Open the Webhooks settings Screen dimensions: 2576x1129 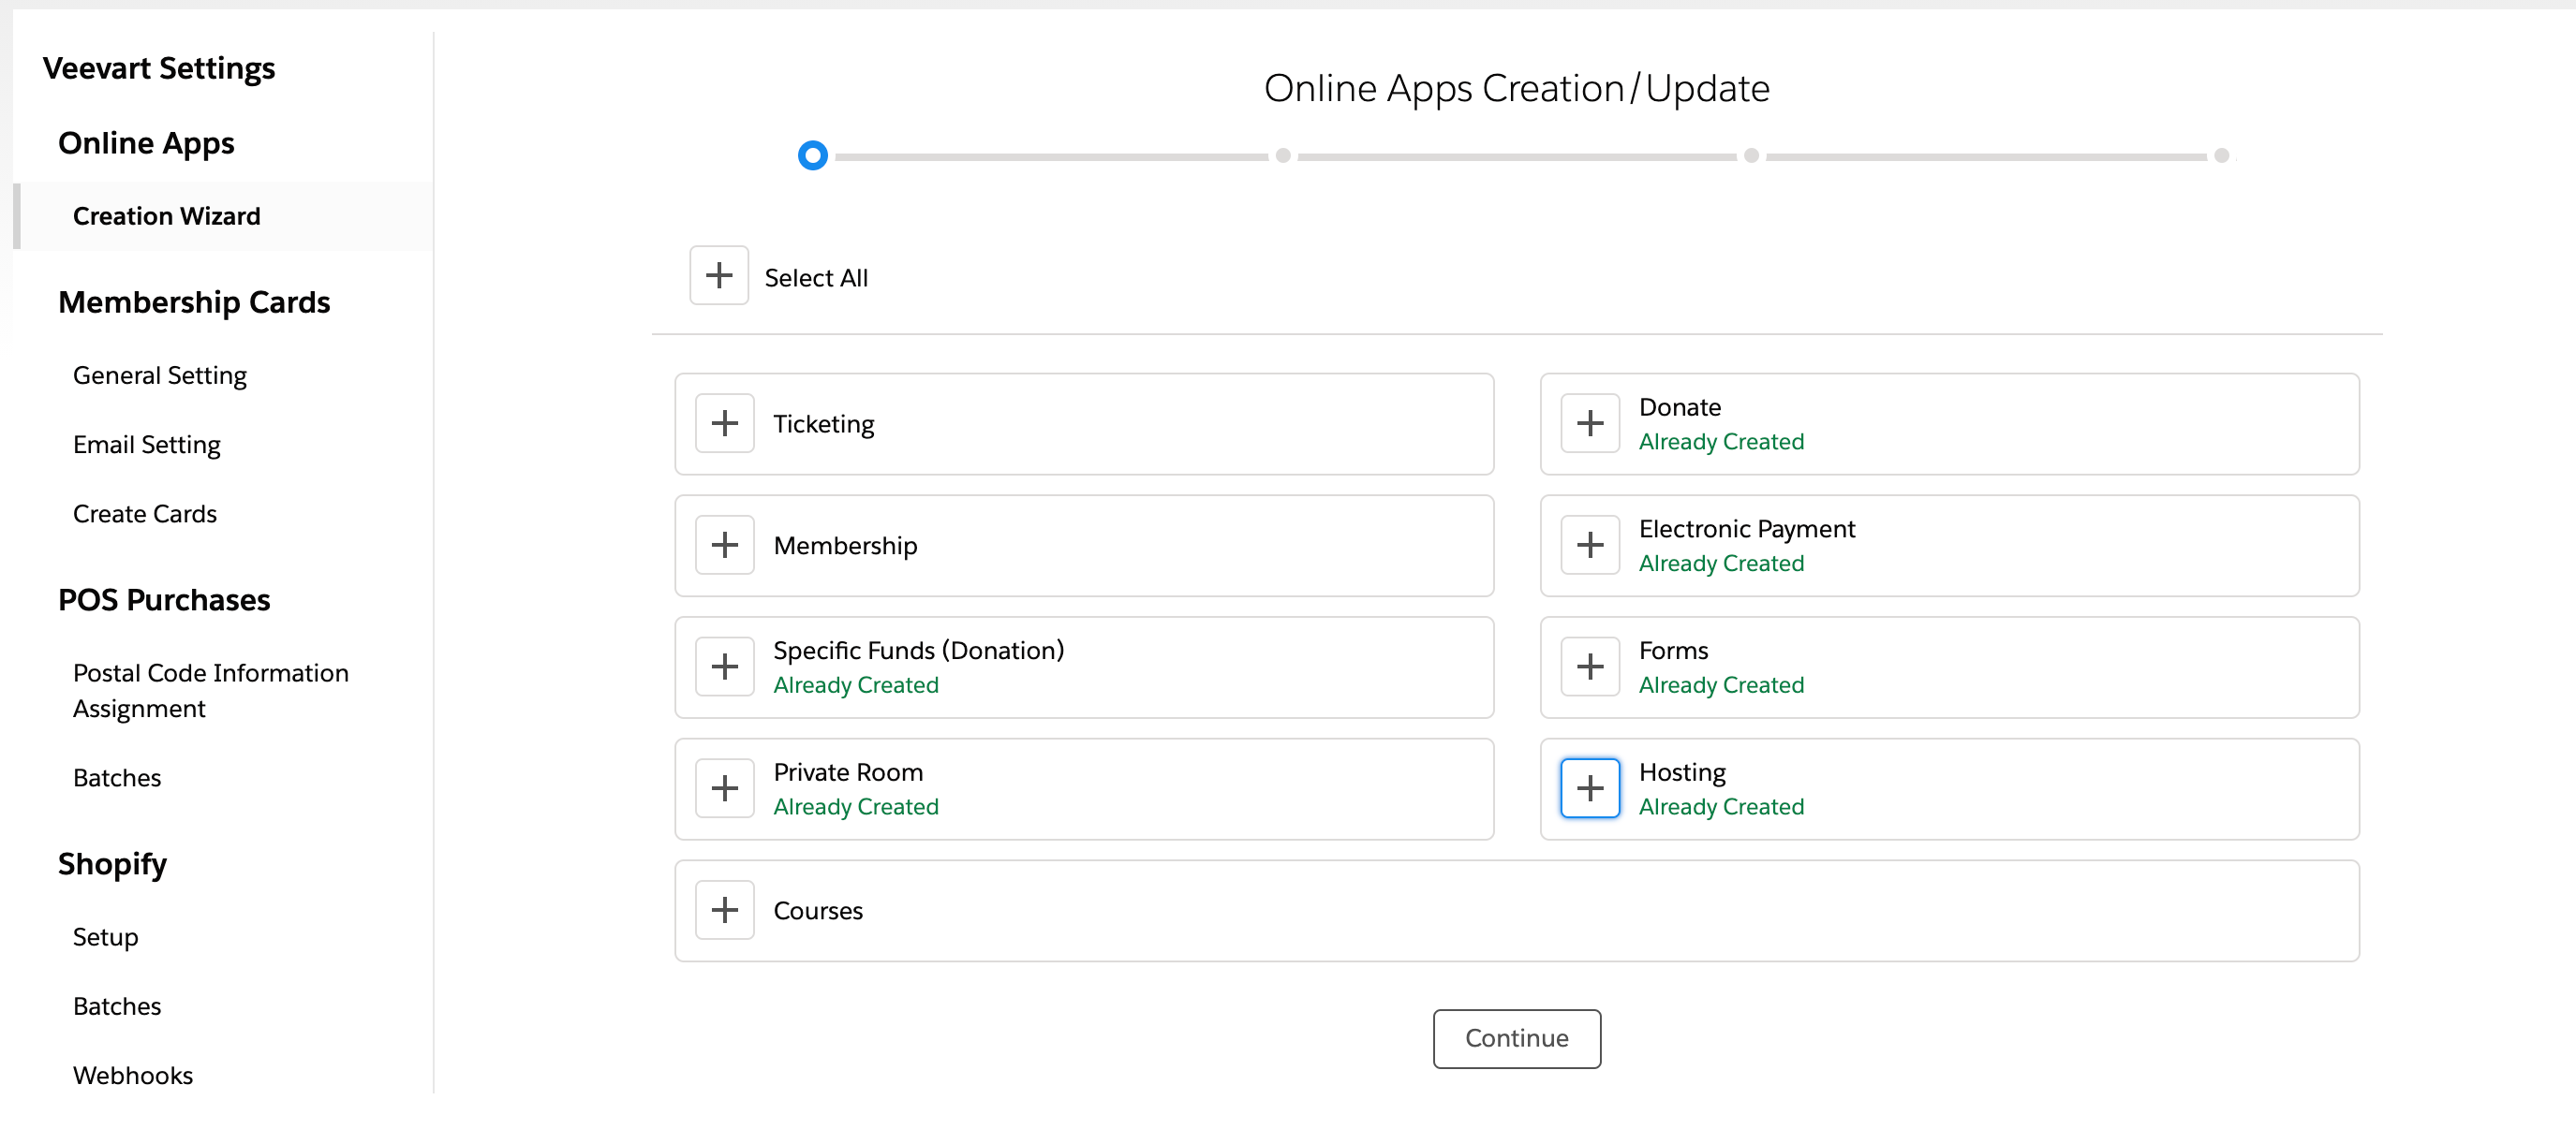click(133, 1075)
